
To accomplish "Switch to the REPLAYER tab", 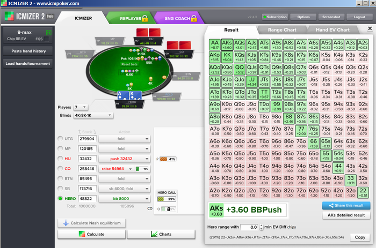I will click(x=131, y=18).
